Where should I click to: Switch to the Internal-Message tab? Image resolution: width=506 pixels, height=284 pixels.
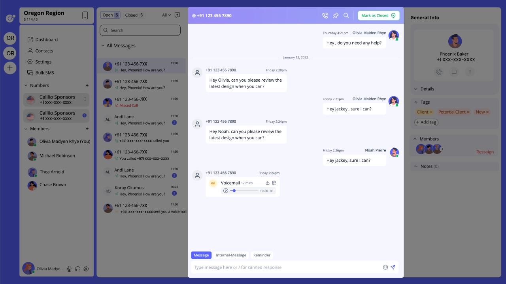tap(231, 255)
